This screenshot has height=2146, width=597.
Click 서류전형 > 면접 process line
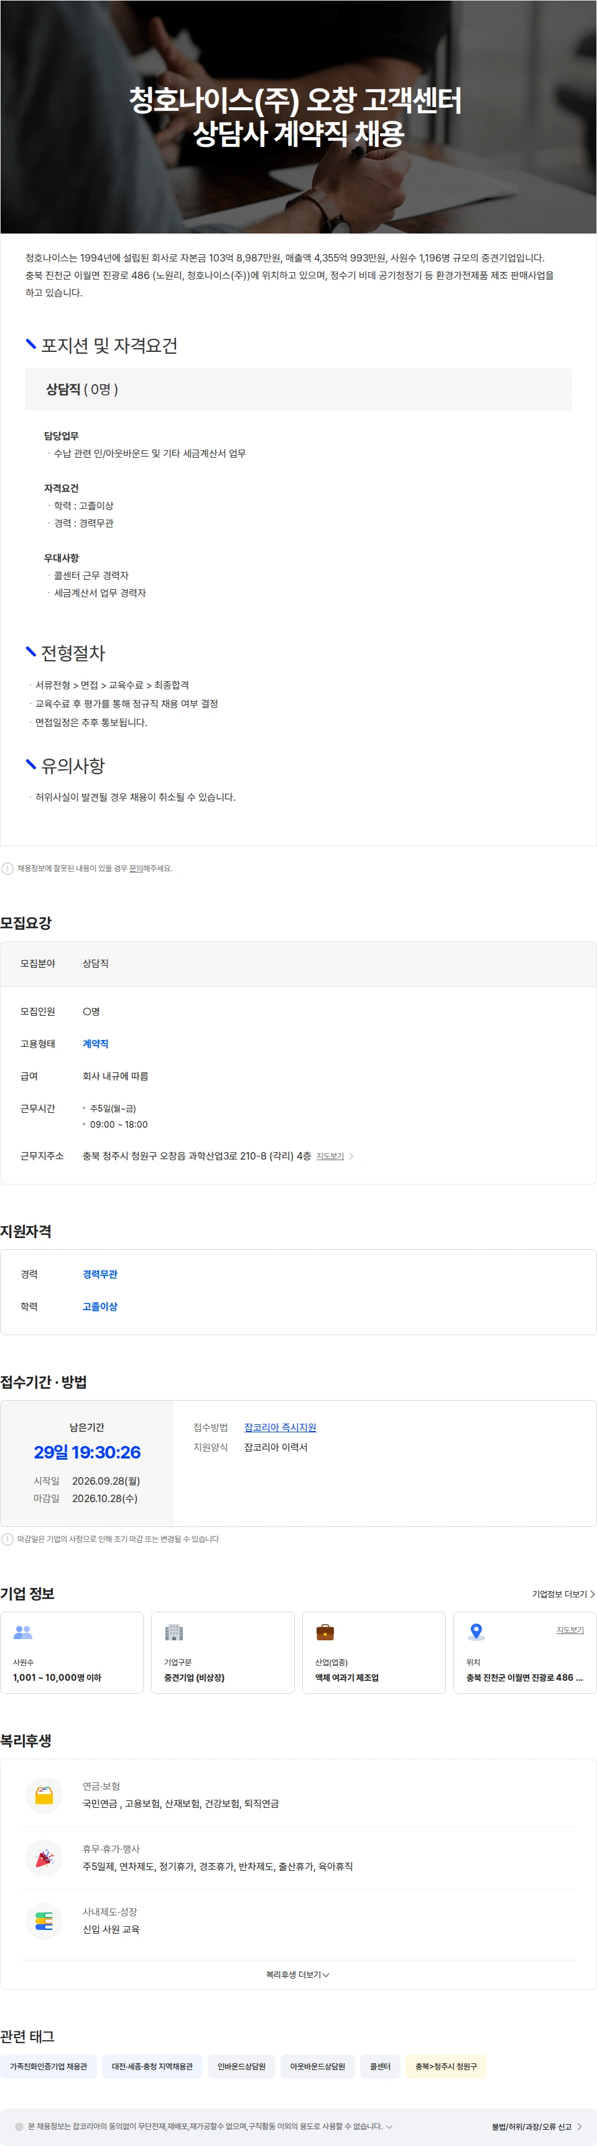pos(113,685)
